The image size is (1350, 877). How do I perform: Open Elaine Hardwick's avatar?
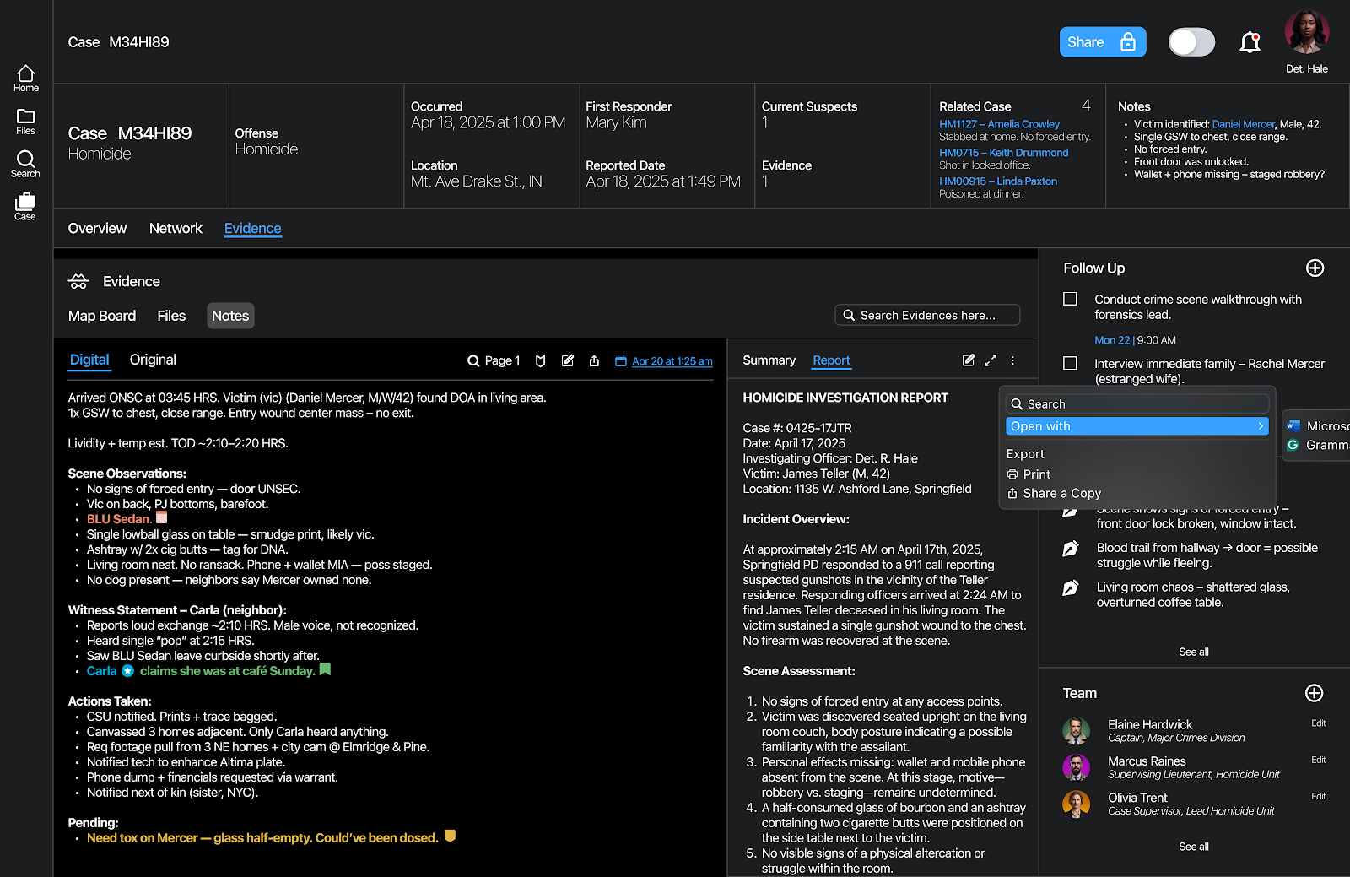[1076, 730]
